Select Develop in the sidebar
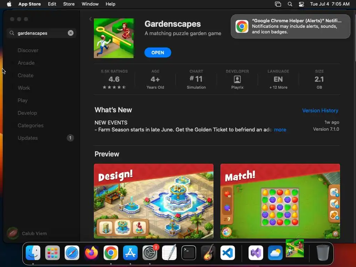The width and height of the screenshot is (356, 267). tap(27, 113)
